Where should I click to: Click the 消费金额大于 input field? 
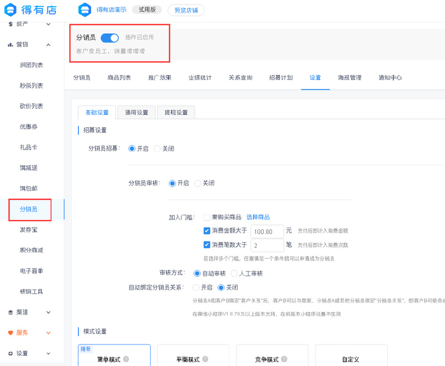pyautogui.click(x=267, y=231)
